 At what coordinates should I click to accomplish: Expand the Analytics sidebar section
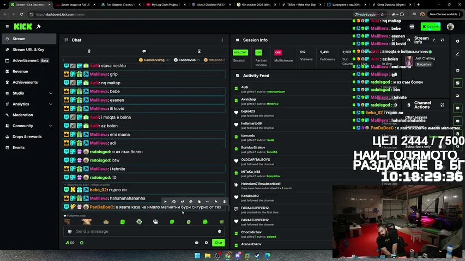coord(29,104)
